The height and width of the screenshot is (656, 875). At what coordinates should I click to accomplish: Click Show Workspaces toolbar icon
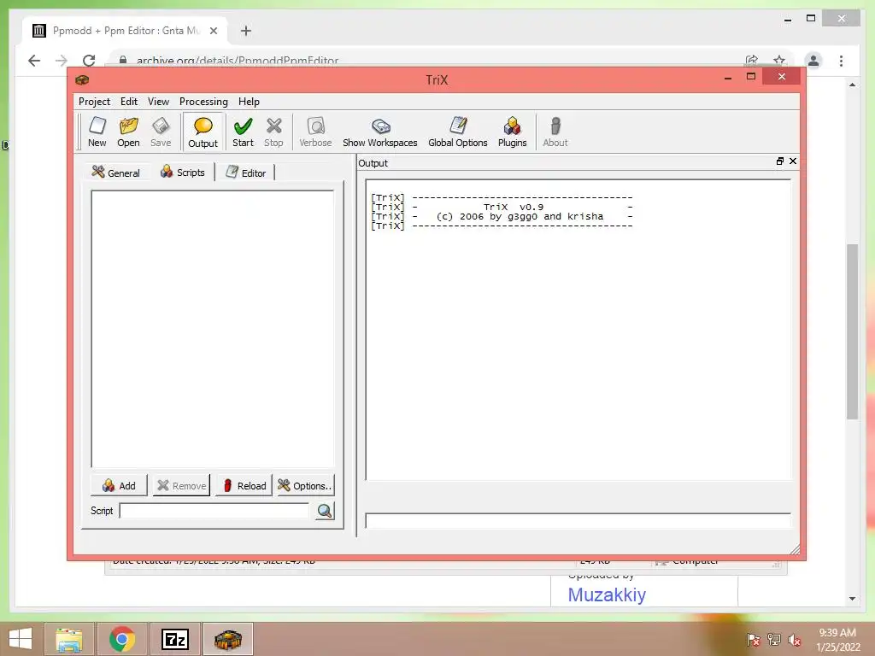[380, 132]
